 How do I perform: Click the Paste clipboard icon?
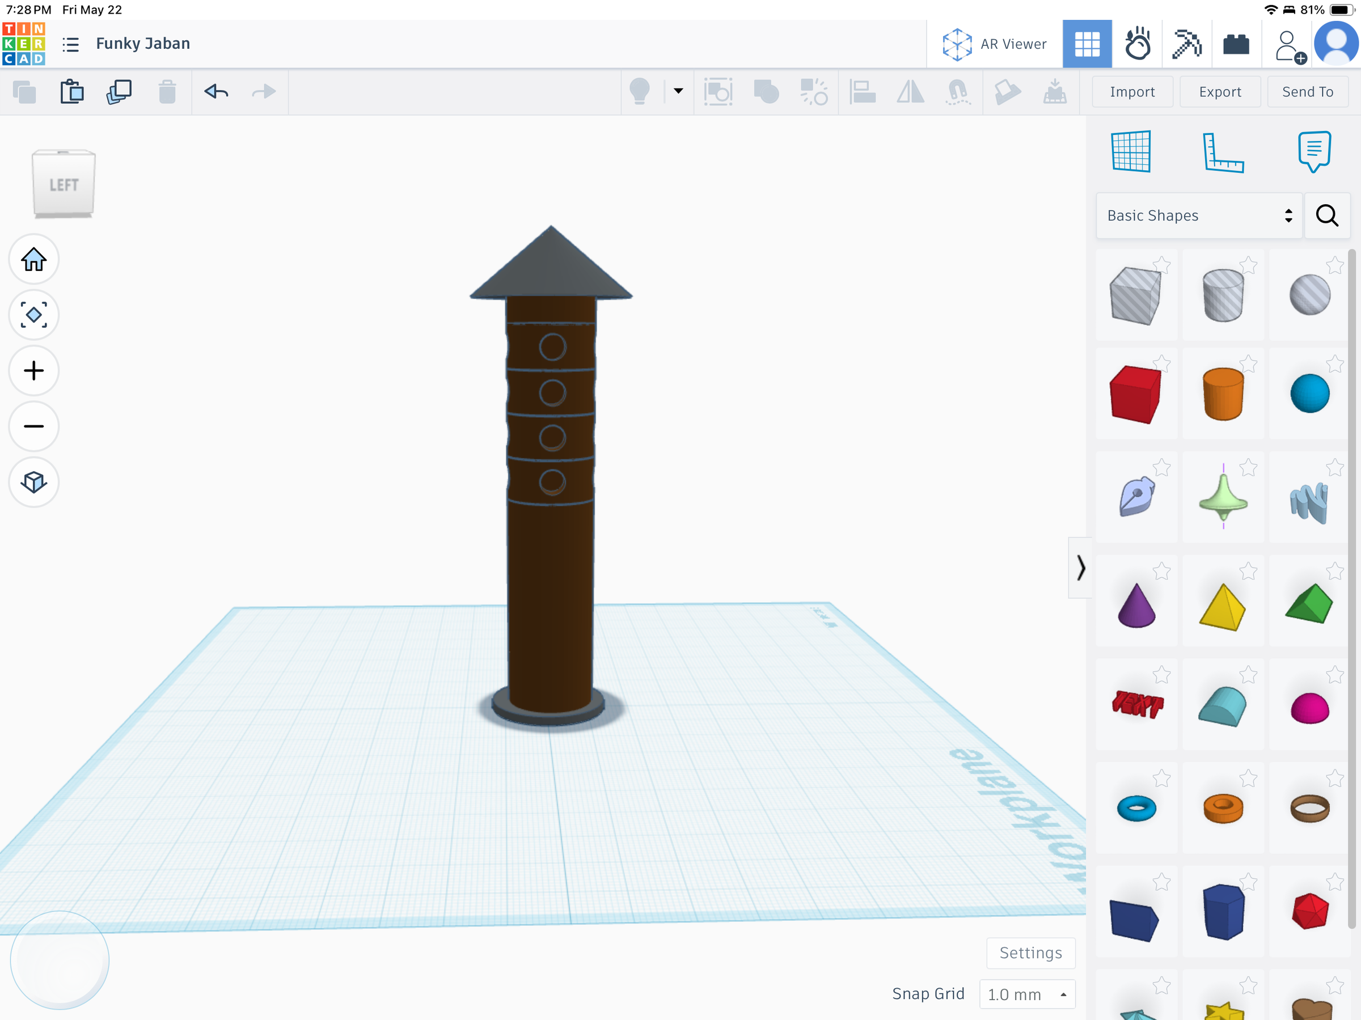pyautogui.click(x=72, y=92)
